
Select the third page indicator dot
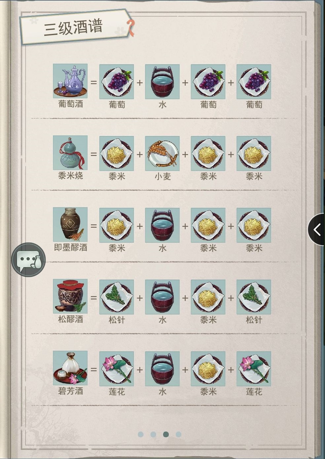(166, 434)
